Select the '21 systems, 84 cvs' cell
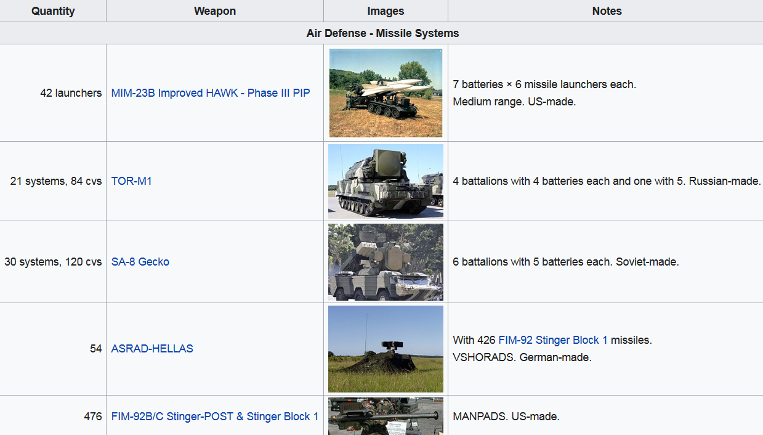This screenshot has width=763, height=435. (x=53, y=181)
